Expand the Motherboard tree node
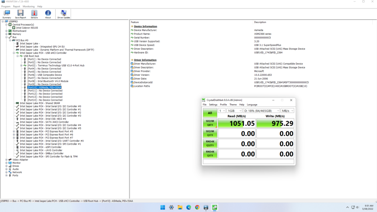The width and height of the screenshot is (377, 212). 6,31
